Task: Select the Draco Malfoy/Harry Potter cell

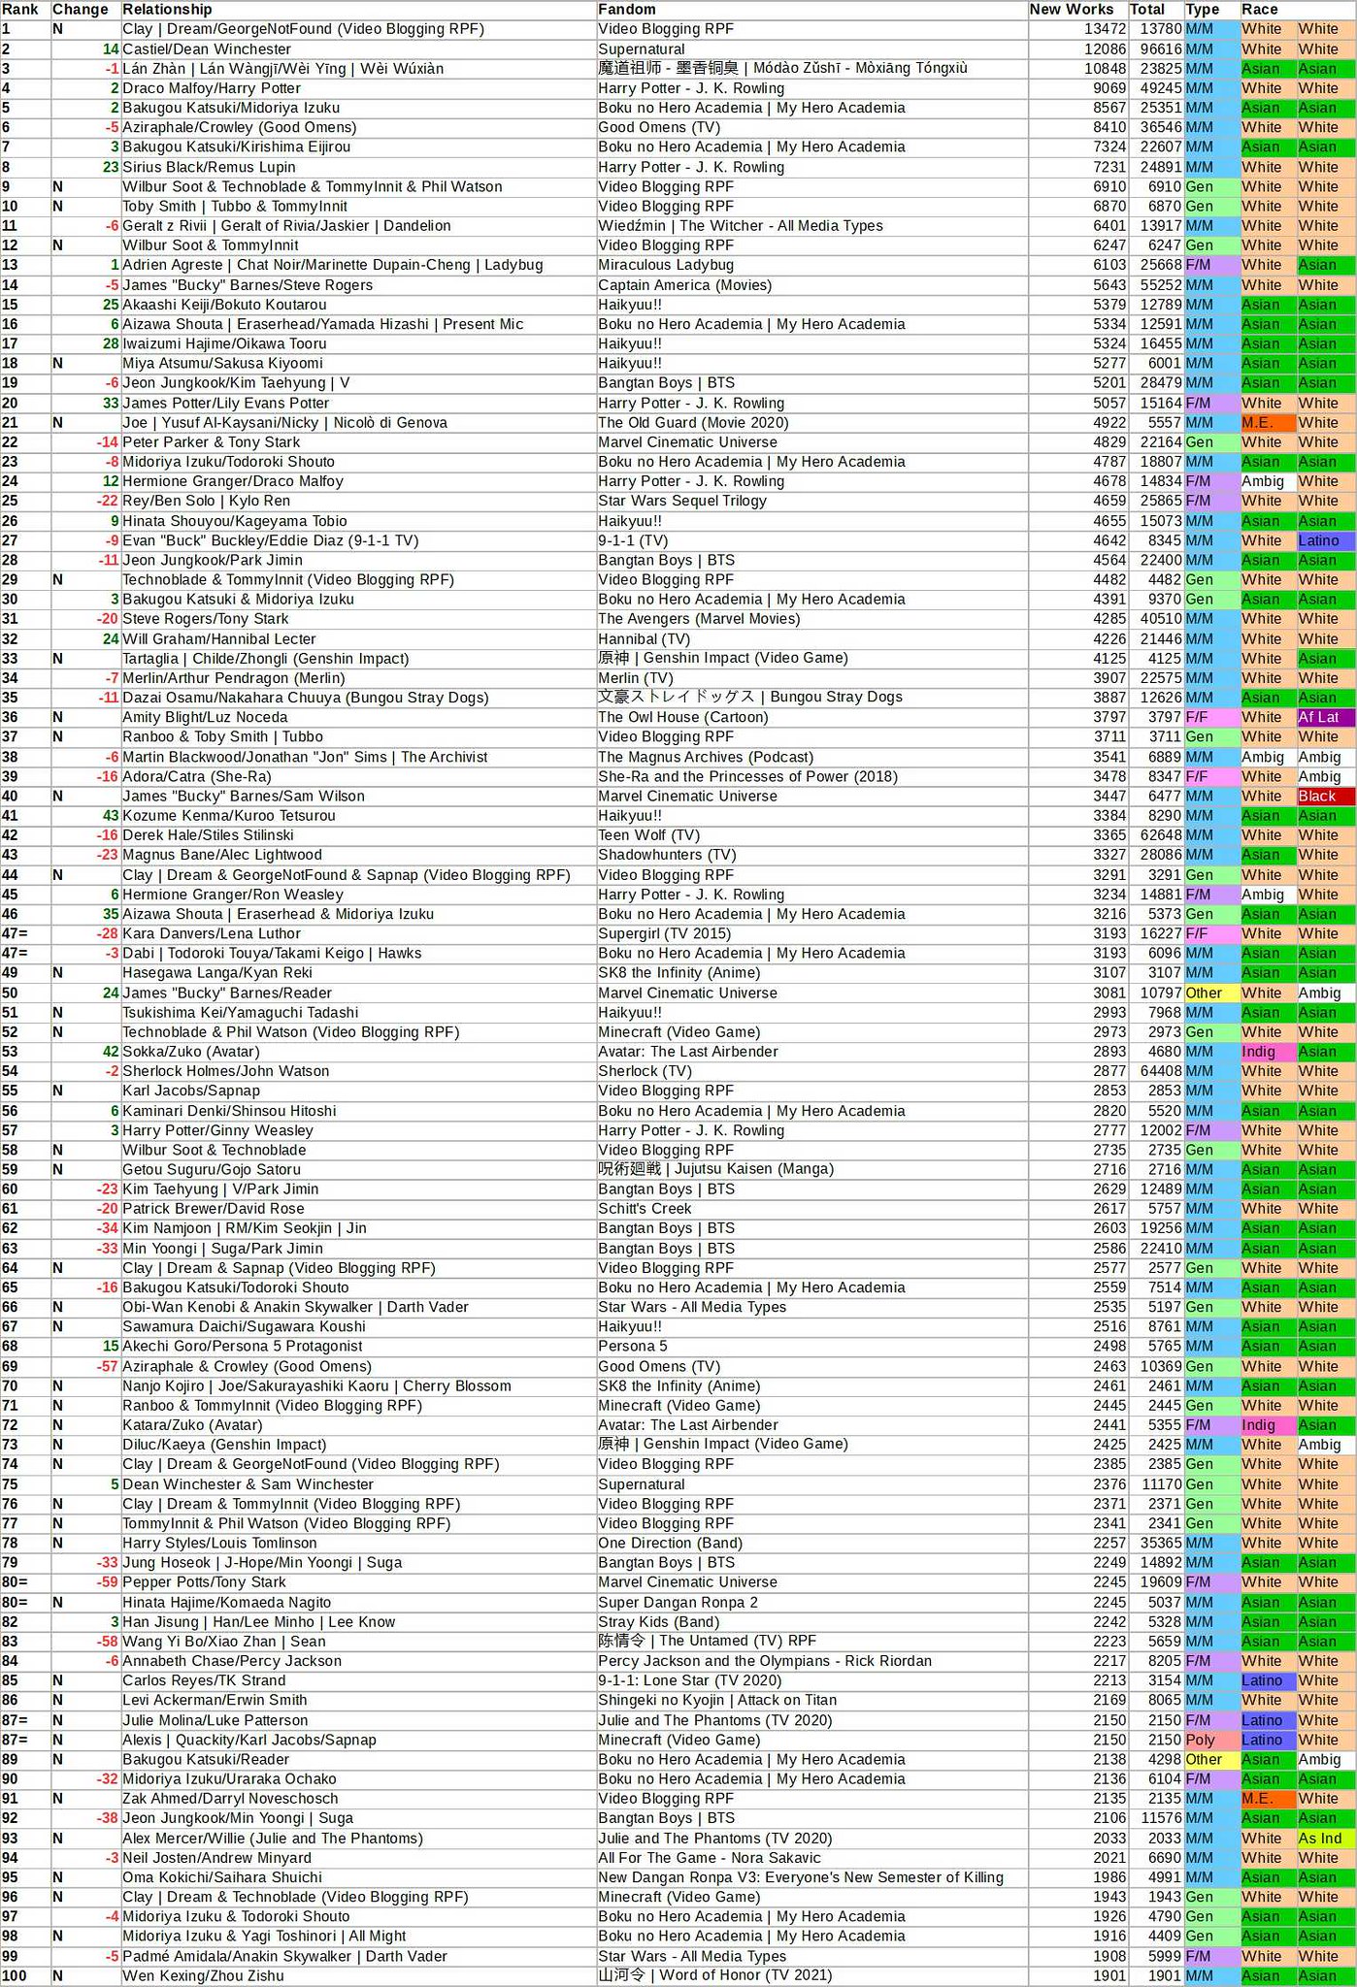Action: tap(358, 88)
